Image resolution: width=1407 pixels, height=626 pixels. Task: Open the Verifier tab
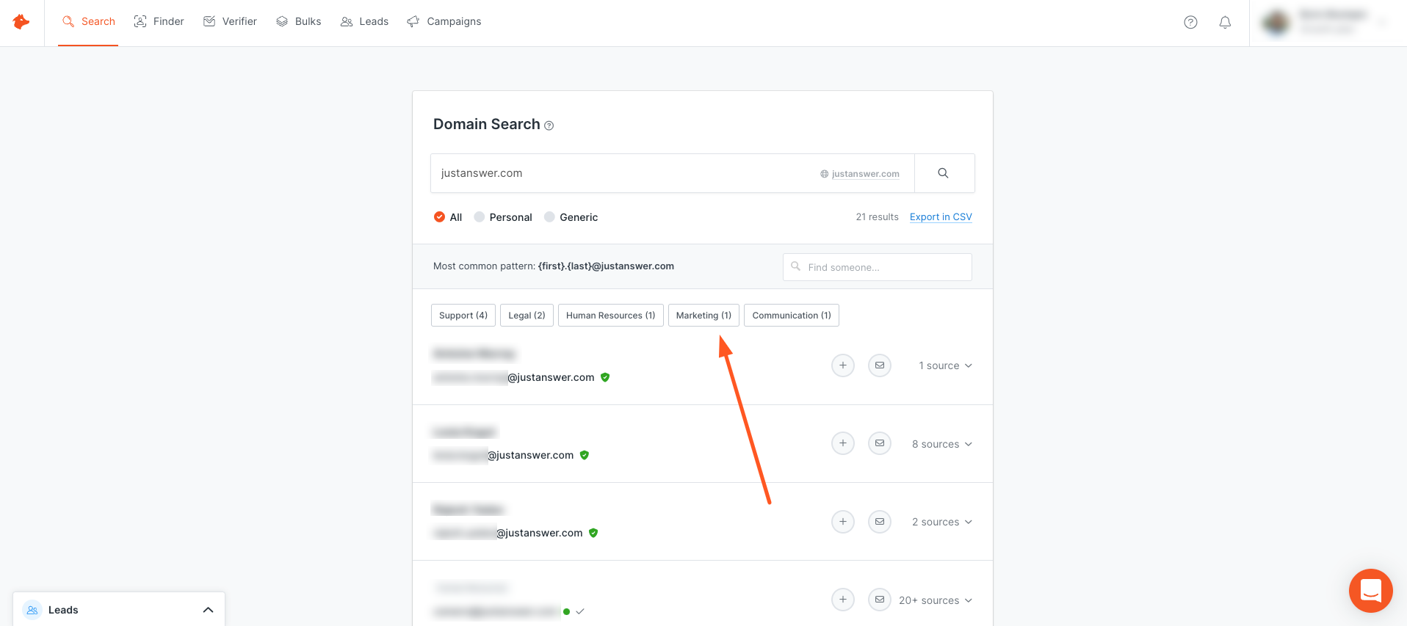point(230,22)
